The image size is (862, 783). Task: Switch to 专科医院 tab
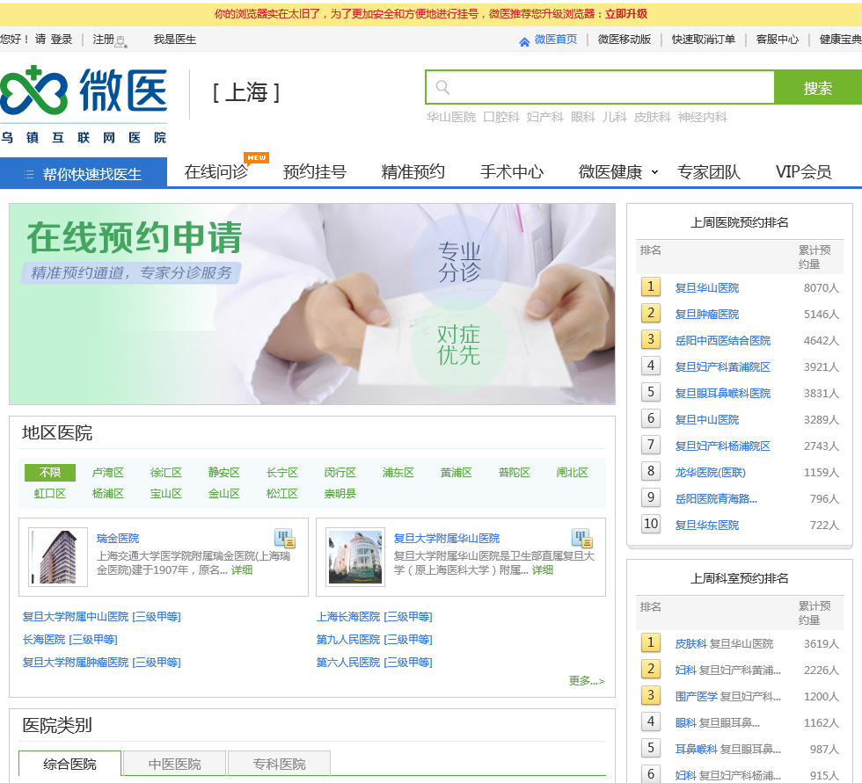[279, 764]
